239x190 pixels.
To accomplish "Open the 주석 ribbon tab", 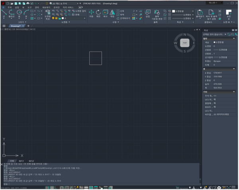I will click(x=10, y=7).
